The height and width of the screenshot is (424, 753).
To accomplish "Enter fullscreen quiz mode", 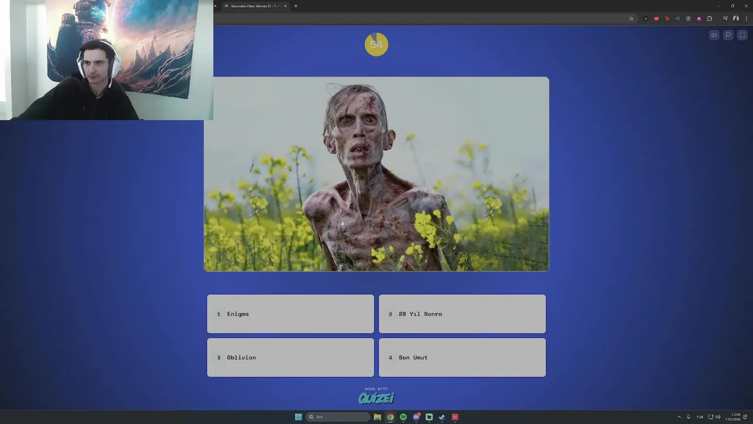I will (x=742, y=35).
